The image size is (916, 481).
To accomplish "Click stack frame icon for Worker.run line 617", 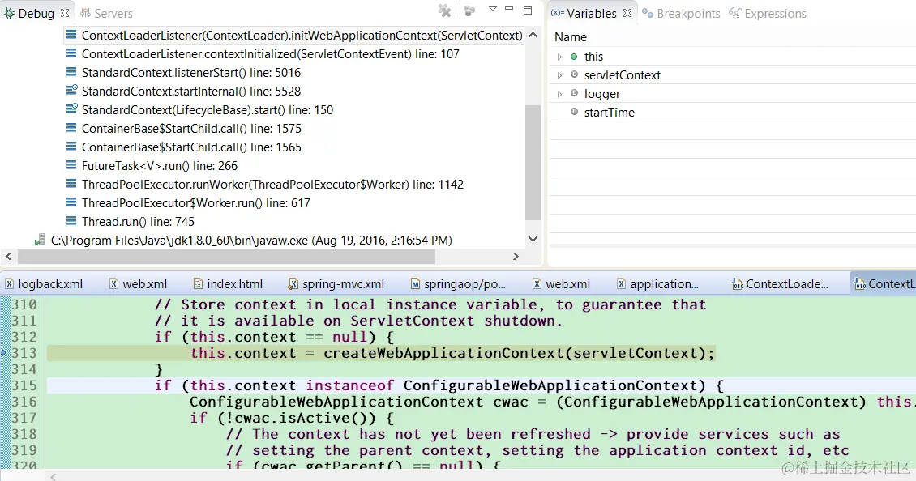I will 71,203.
